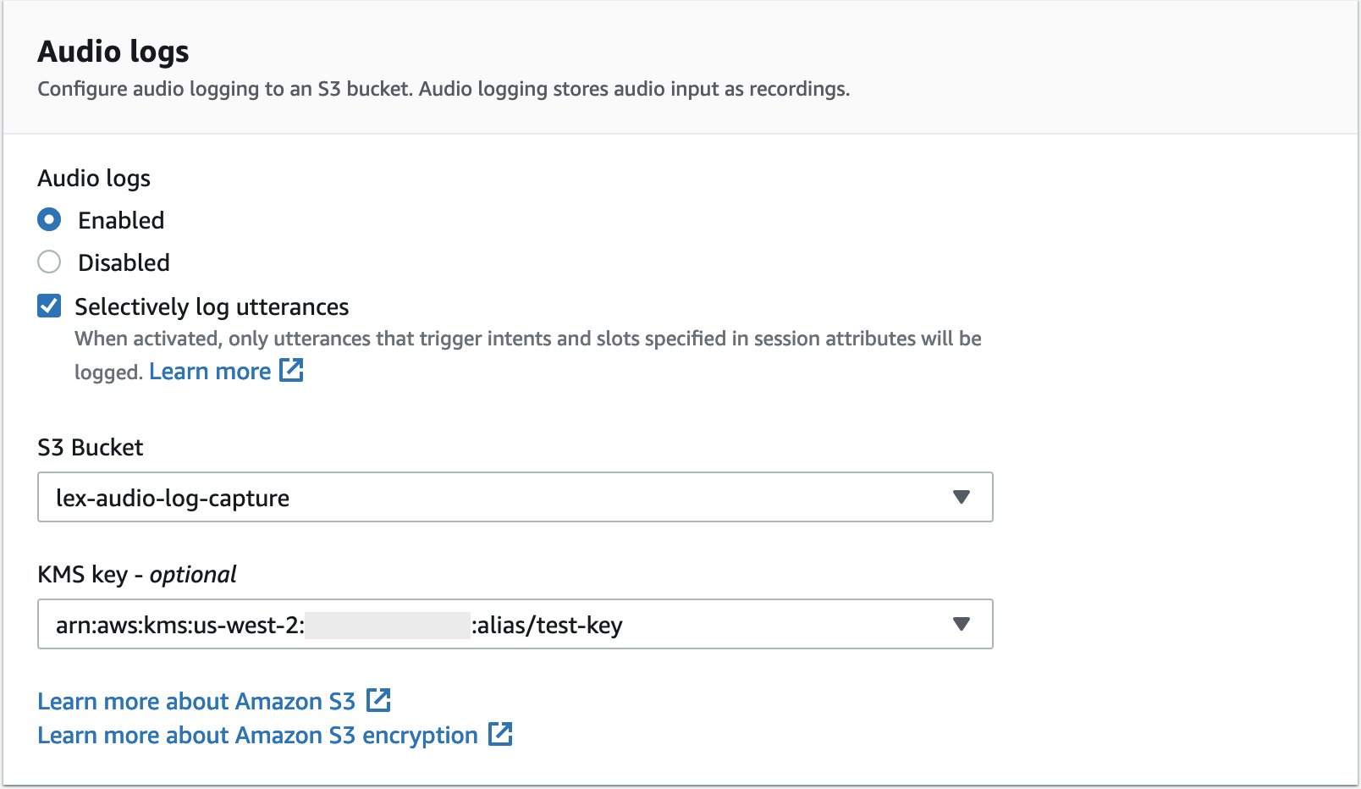
Task: Open the selective logging Learn more link
Action: coord(210,372)
